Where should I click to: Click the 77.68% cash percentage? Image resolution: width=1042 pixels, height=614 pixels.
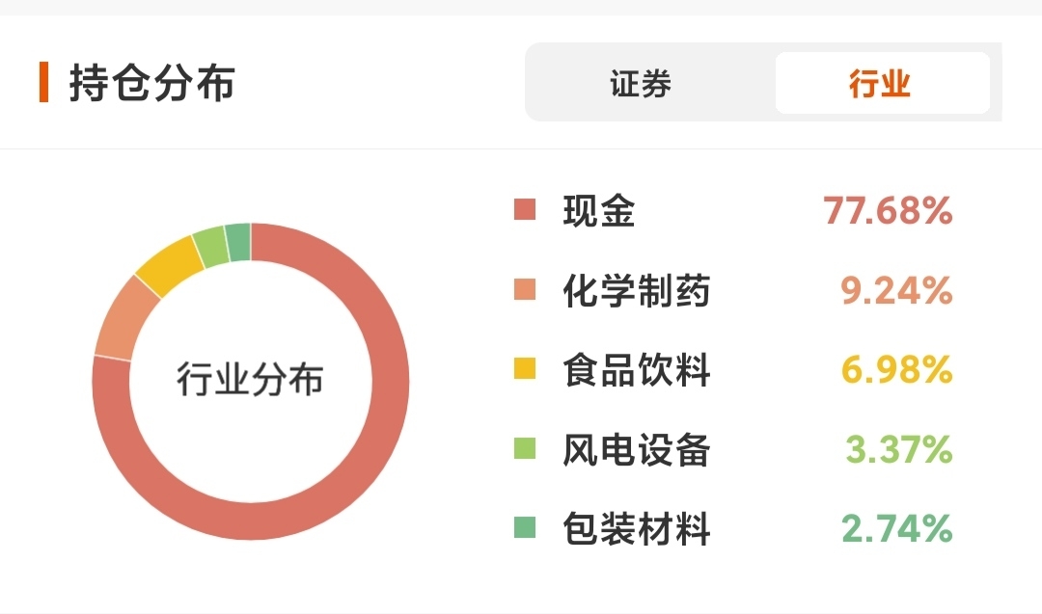888,210
